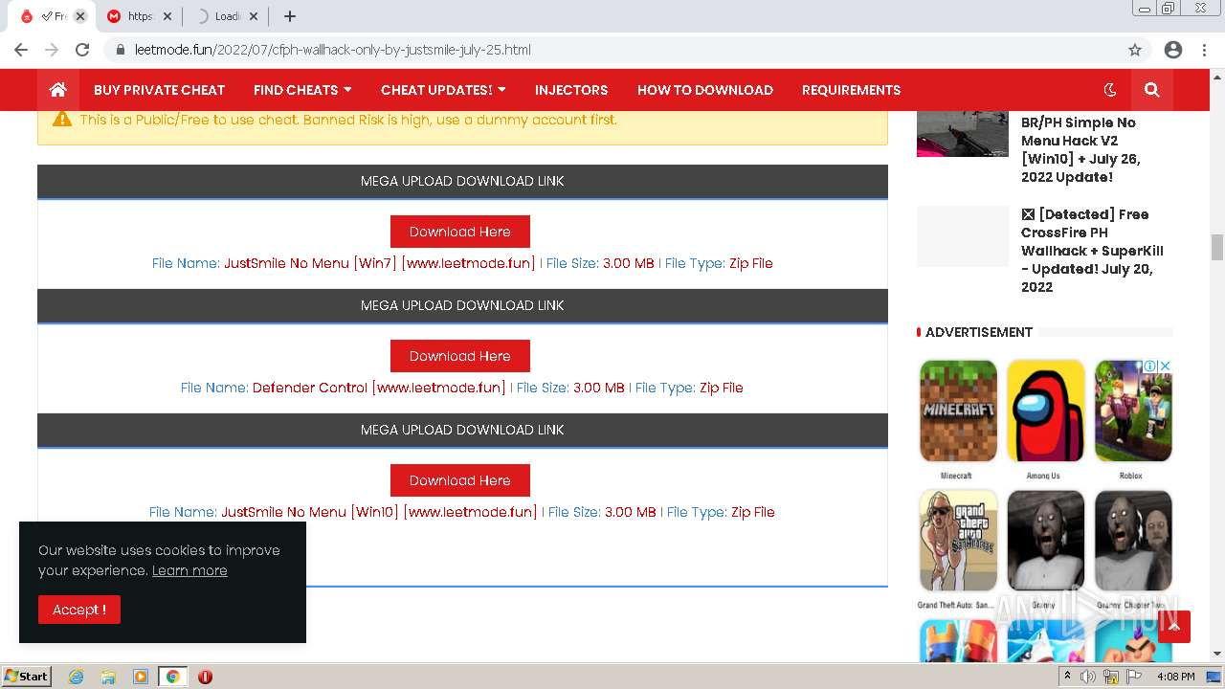Screen dimensions: 1225x689
Task: Click Granny ad icon
Action: pos(1045,541)
